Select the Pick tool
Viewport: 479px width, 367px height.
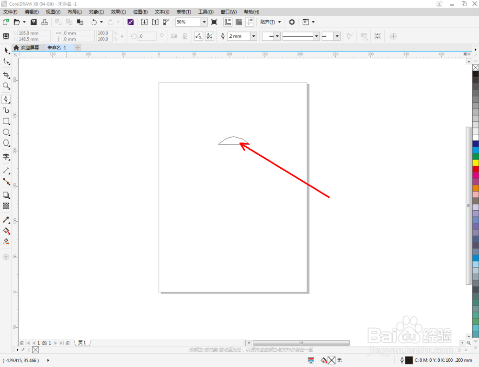(x=6, y=50)
